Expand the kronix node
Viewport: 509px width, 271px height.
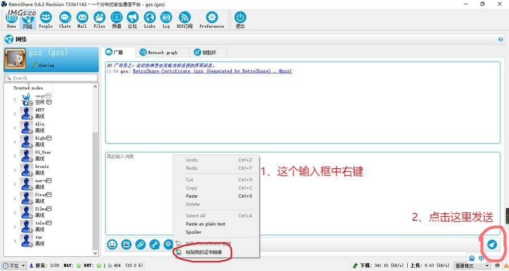[15, 170]
